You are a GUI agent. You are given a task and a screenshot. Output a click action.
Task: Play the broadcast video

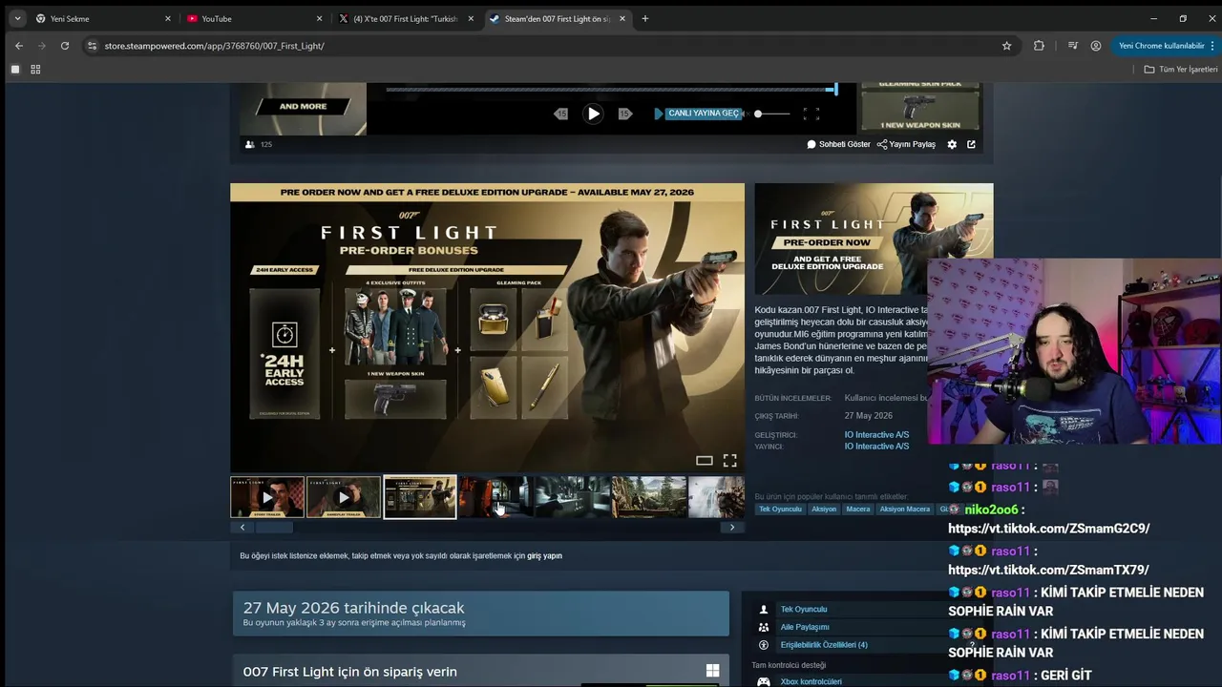click(x=593, y=114)
